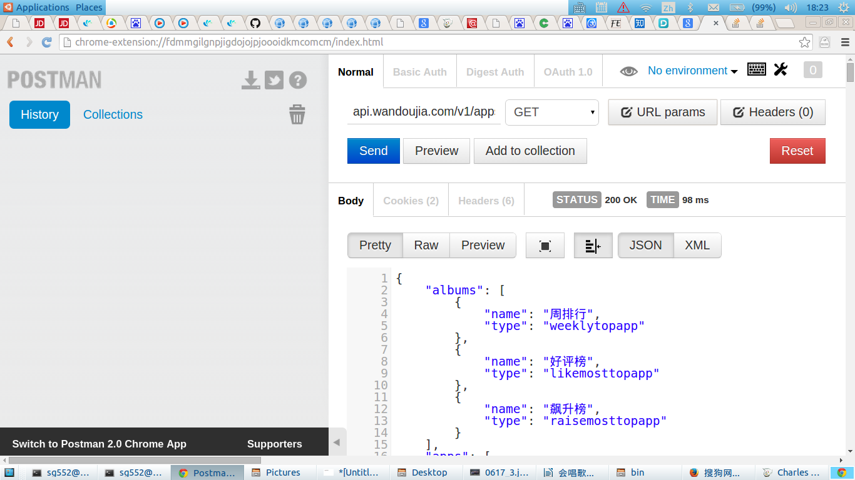Click the red Reset button
The image size is (855, 480).
[797, 151]
